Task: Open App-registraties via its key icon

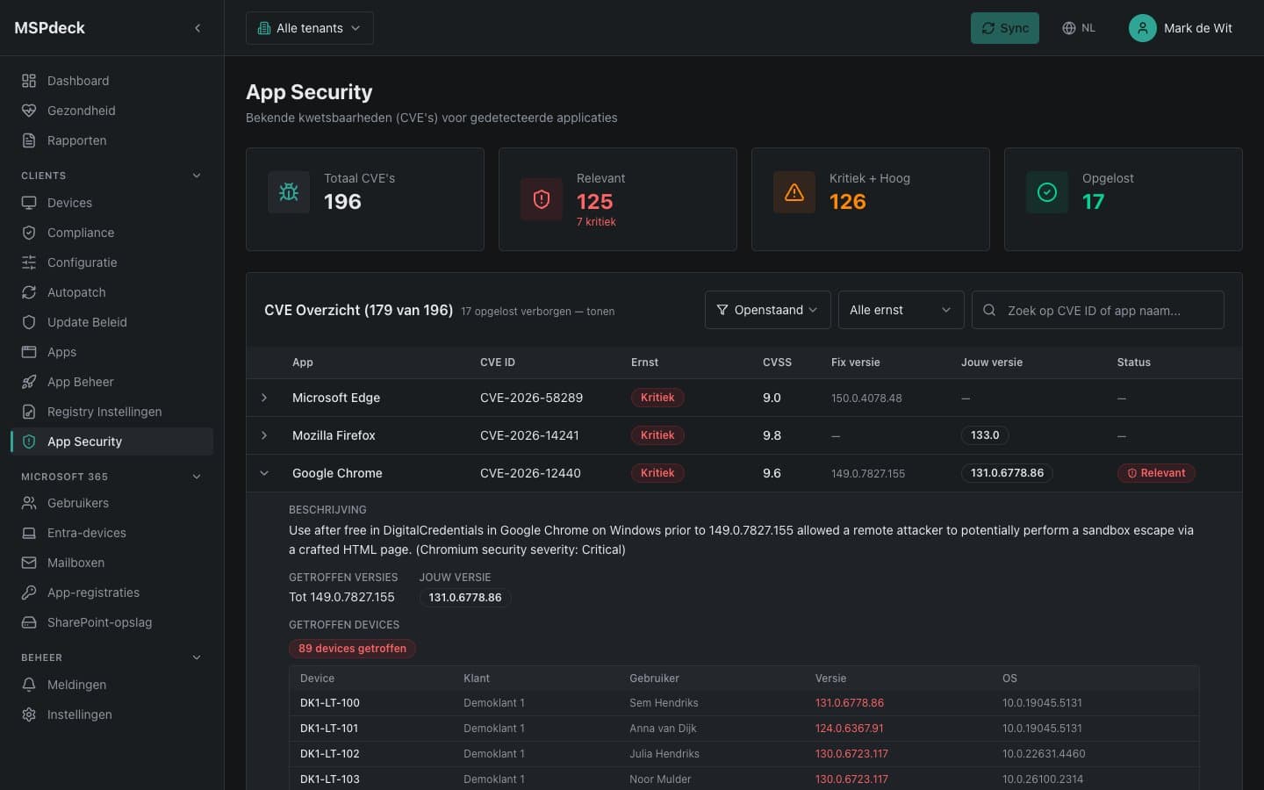Action: tap(29, 592)
